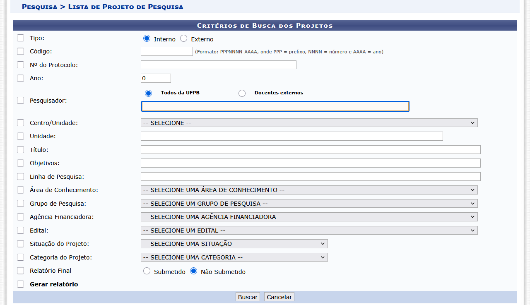Viewport: 530px width, 305px height.
Task: Expand Área de Conhecimento dropdown
Action: [x=309, y=190]
